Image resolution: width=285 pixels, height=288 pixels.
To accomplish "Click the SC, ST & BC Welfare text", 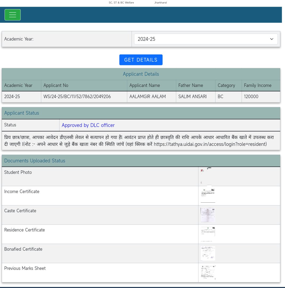I will coord(121,3).
